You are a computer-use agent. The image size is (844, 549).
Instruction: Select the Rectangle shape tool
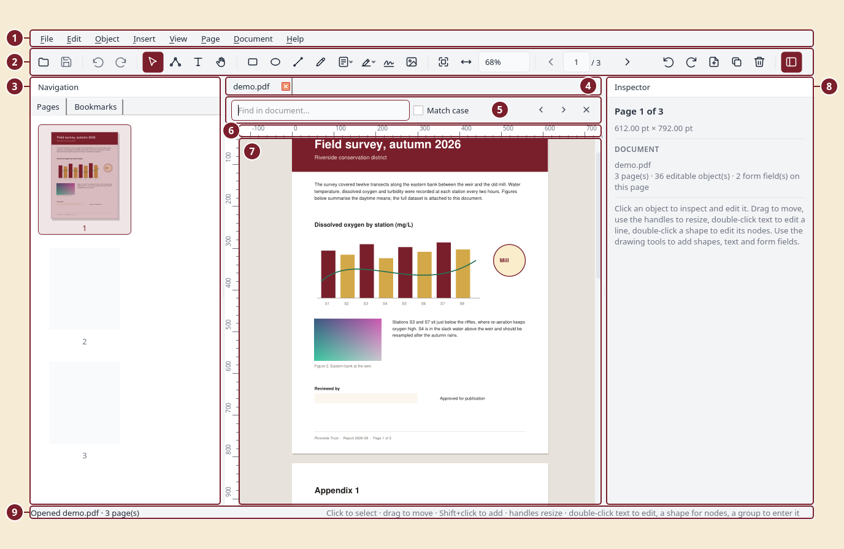[x=253, y=62]
